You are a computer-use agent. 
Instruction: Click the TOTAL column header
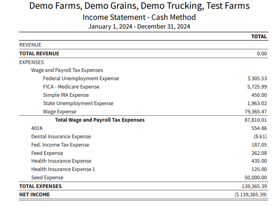click(x=259, y=36)
